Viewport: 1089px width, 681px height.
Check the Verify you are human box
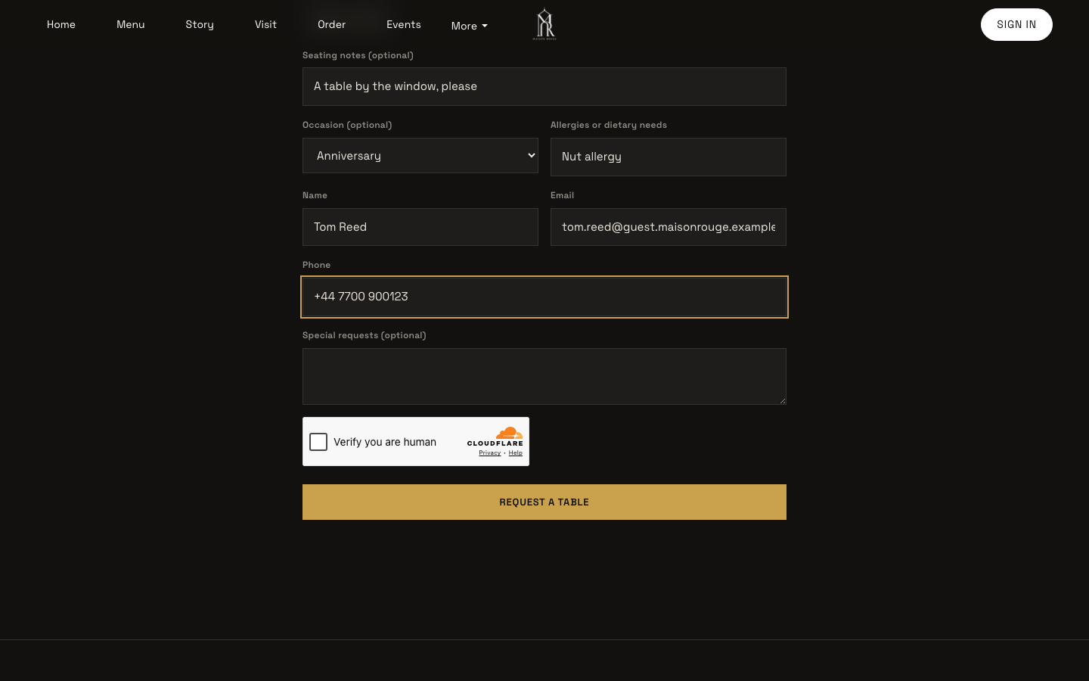(318, 442)
